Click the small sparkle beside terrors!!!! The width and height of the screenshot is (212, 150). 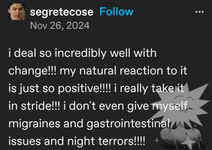157,141
